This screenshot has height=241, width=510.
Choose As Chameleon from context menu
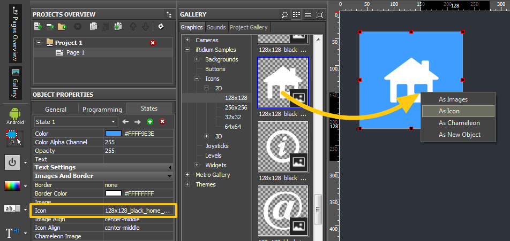point(458,123)
